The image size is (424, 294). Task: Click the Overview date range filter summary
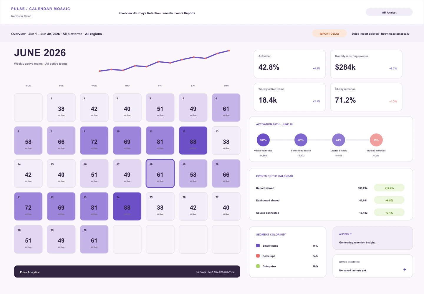pyautogui.click(x=57, y=34)
